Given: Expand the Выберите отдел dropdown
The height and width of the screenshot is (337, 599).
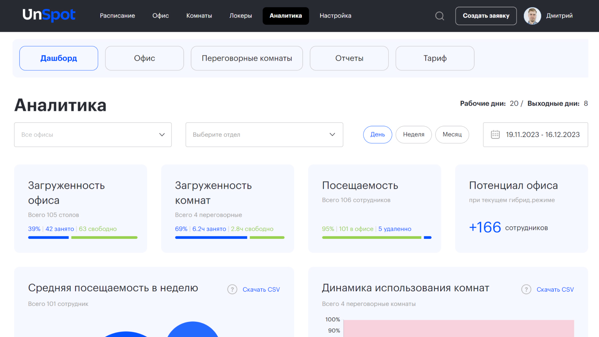Looking at the screenshot, I should (264, 134).
